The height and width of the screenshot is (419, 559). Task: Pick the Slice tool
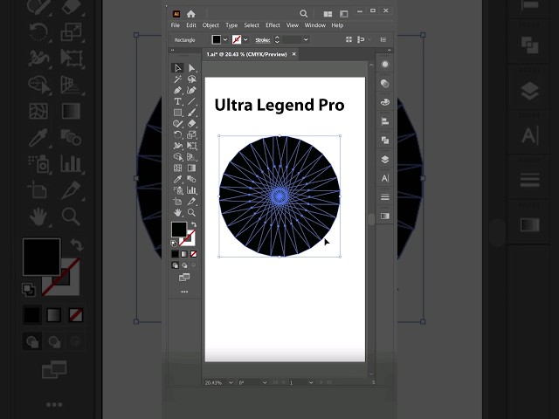coord(191,202)
